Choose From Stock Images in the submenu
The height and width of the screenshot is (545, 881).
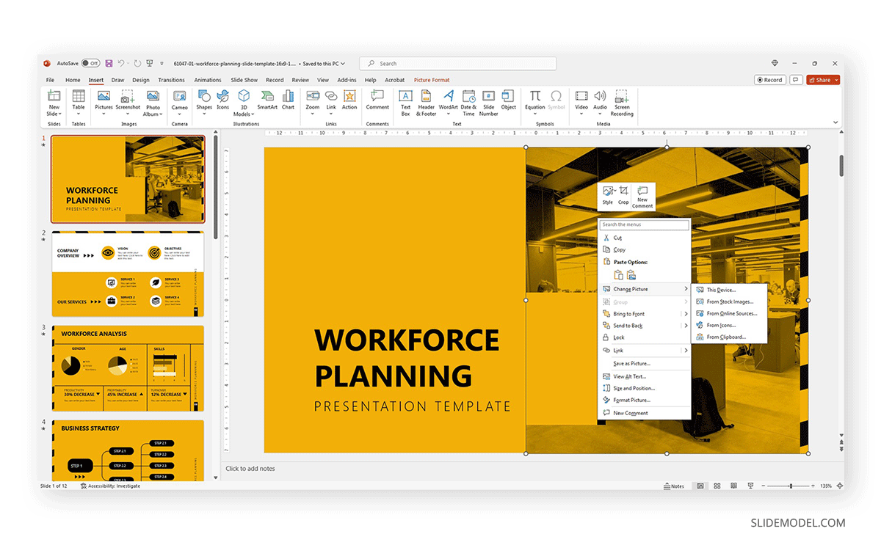click(730, 301)
